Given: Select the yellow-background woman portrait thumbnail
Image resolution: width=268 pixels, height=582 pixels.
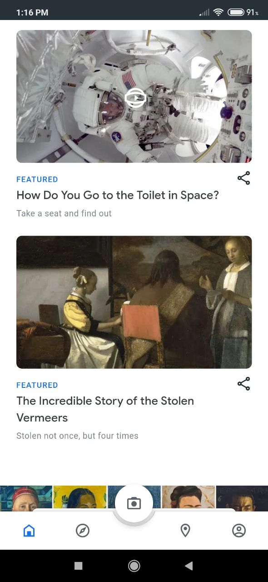Looking at the screenshot, I should [80, 497].
